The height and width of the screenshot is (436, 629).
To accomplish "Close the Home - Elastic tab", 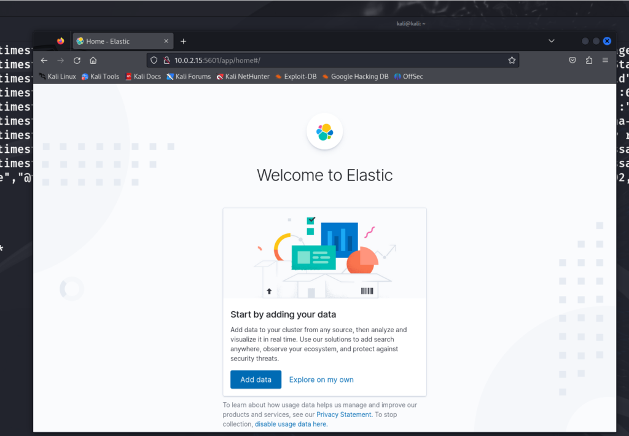I will (166, 41).
